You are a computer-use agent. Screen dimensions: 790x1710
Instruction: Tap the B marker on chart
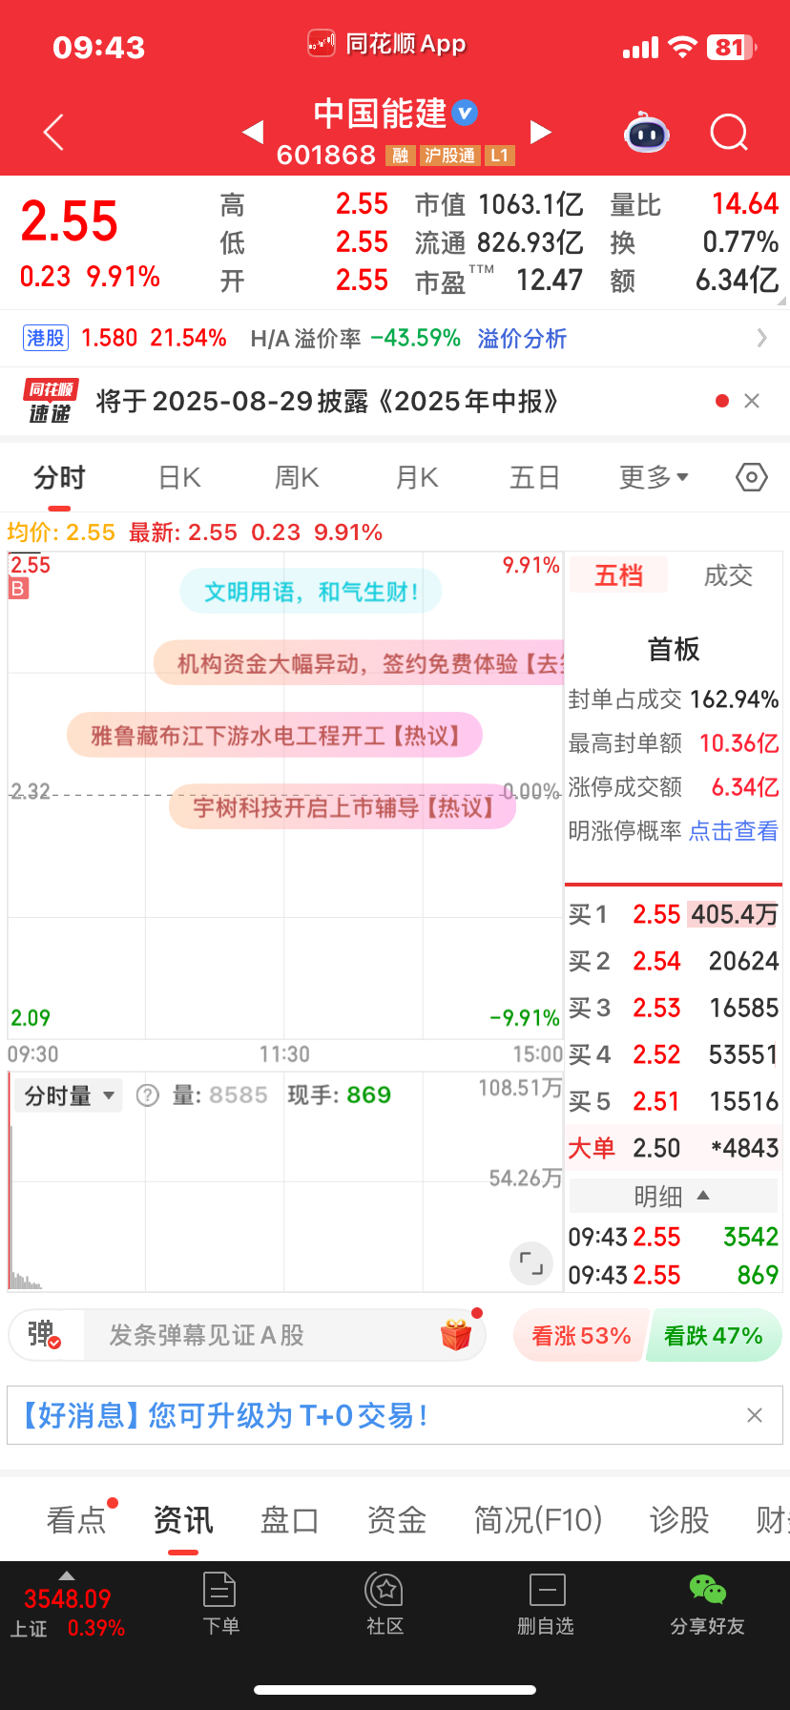[18, 589]
